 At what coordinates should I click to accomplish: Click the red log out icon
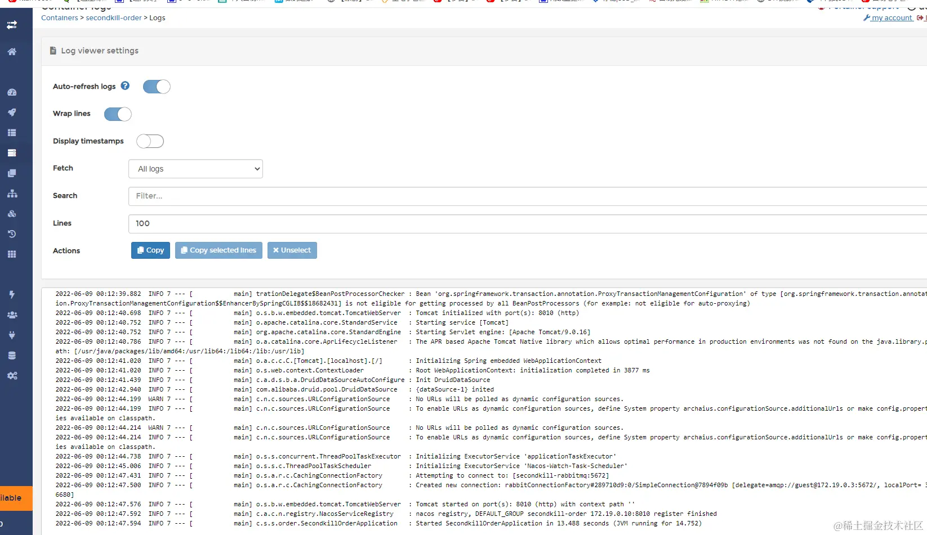click(x=920, y=18)
